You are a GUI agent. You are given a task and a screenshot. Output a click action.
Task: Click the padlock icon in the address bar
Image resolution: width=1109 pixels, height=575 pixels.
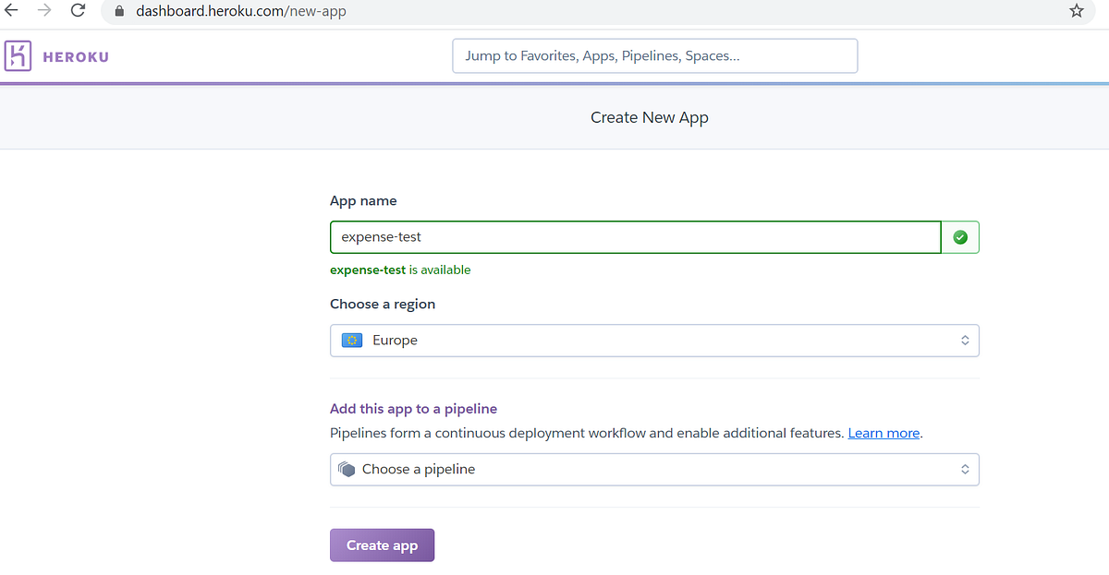click(x=117, y=11)
